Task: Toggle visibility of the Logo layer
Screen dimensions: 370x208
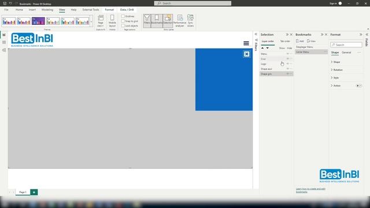Action: click(x=288, y=64)
